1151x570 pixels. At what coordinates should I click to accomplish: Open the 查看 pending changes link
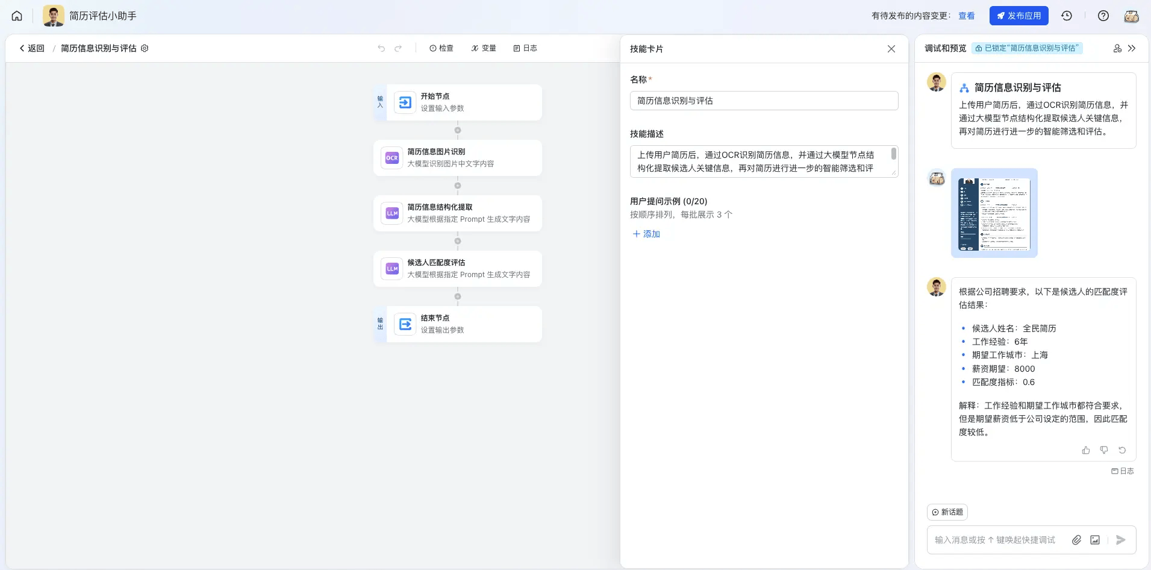coord(967,16)
